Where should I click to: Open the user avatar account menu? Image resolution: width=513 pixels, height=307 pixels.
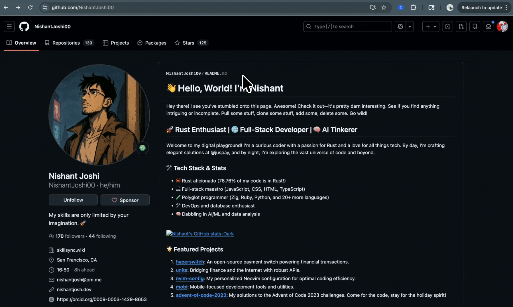[502, 26]
